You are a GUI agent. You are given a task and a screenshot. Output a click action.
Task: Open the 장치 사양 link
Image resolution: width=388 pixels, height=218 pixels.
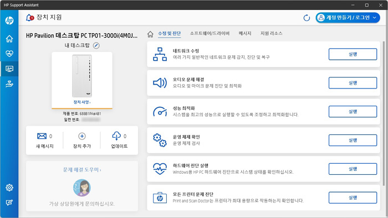(82, 102)
